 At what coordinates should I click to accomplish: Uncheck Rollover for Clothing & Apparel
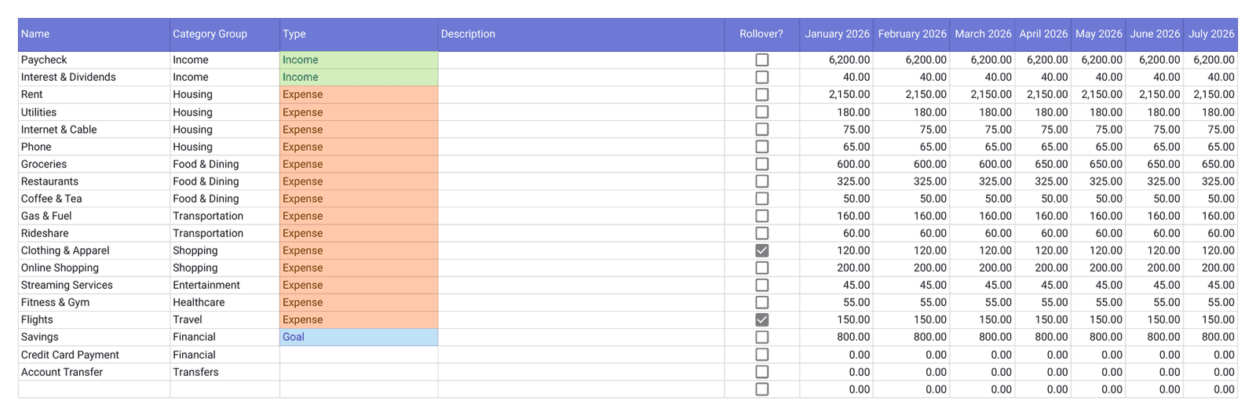761,250
